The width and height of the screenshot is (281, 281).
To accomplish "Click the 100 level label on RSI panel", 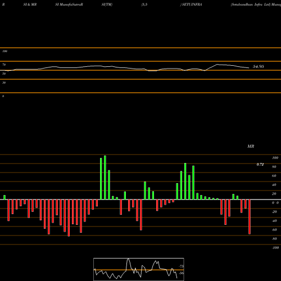I will click(x=4, y=51).
